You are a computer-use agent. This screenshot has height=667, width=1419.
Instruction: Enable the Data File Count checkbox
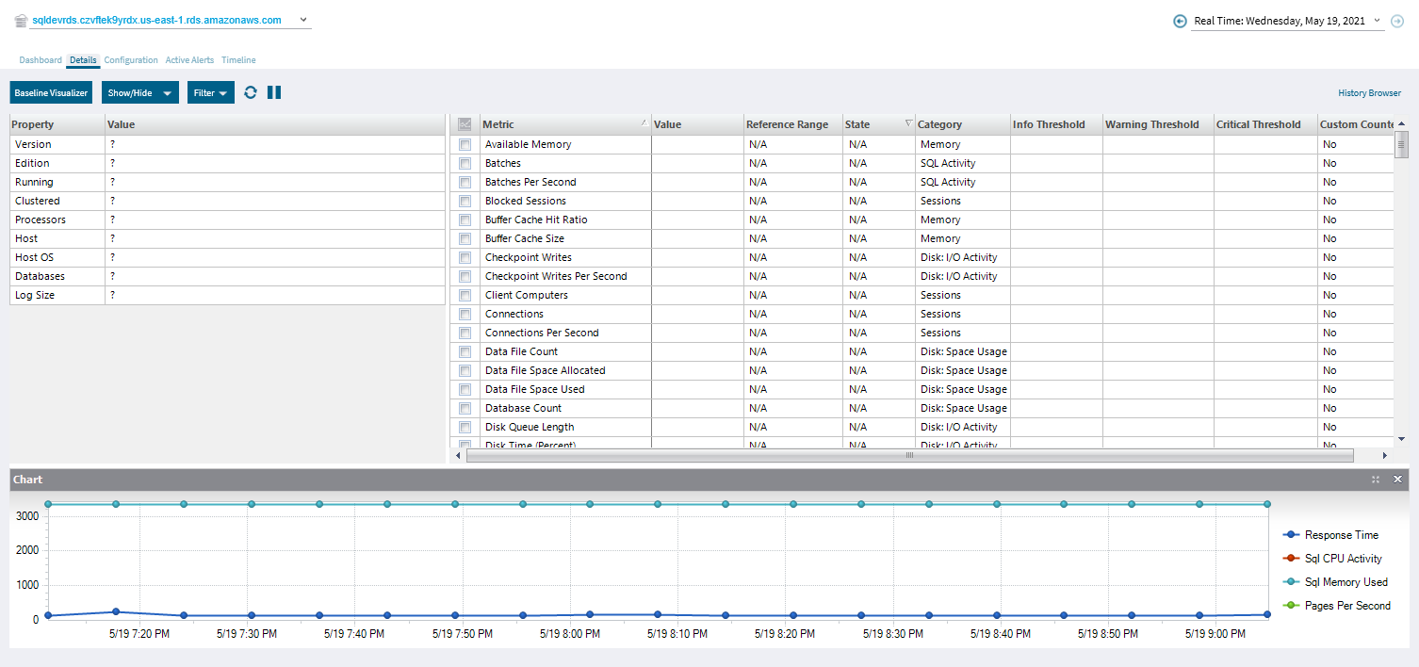[465, 352]
